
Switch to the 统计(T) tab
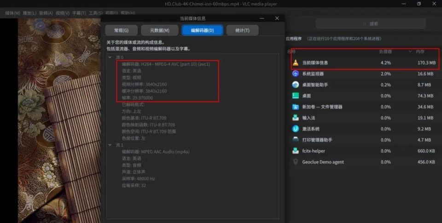pos(243,30)
